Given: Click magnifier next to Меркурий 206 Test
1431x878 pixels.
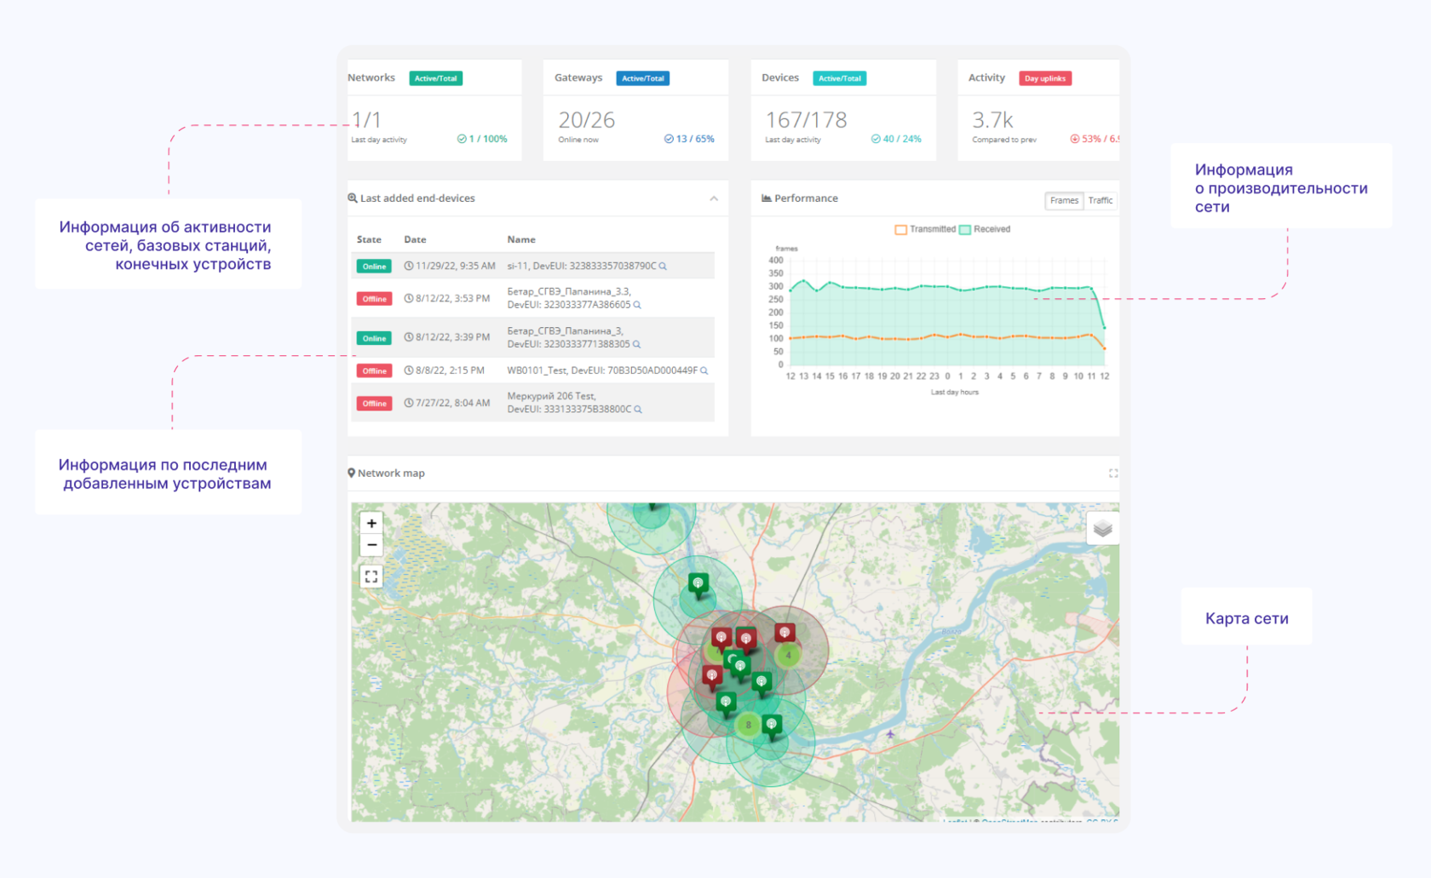Looking at the screenshot, I should [638, 410].
